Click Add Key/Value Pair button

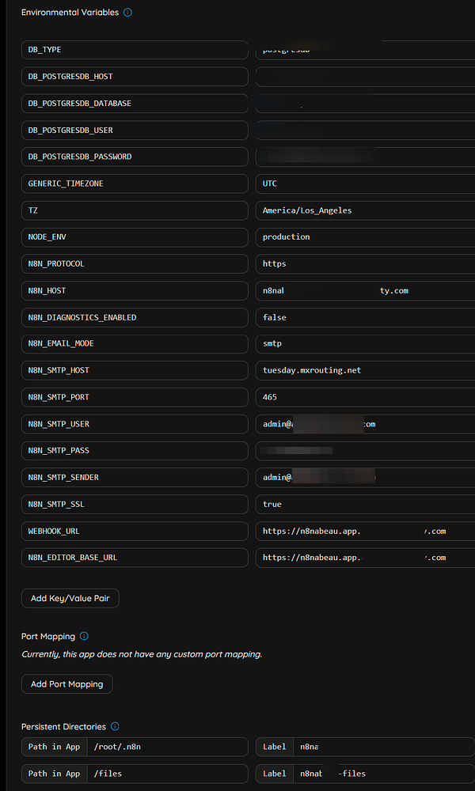click(x=70, y=598)
